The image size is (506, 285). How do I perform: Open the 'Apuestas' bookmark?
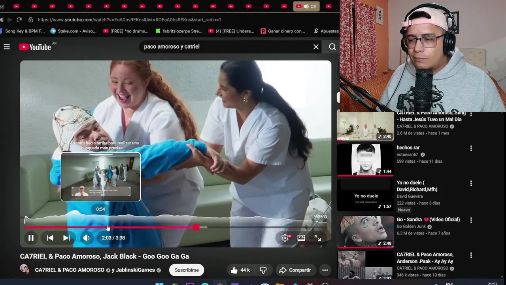click(326, 31)
